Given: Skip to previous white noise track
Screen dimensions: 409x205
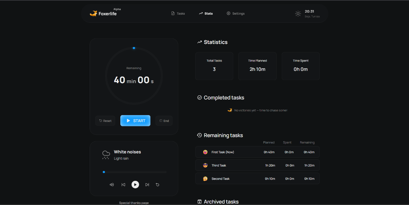Looking at the screenshot, I should click(x=123, y=185).
